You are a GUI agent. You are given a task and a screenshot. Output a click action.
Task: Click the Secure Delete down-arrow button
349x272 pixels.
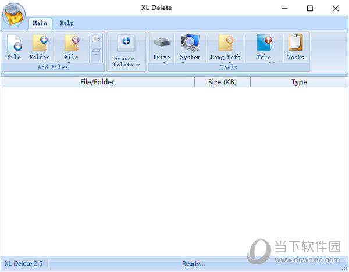tap(126, 42)
